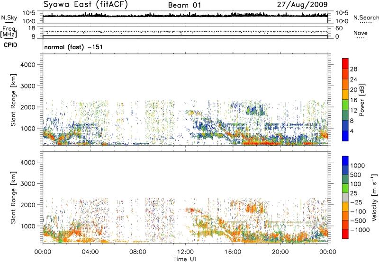Image resolution: width=379 pixels, height=262 pixels.
Task: Select the "10^5" tick beside N.Search
Action: pyautogui.click(x=342, y=13)
